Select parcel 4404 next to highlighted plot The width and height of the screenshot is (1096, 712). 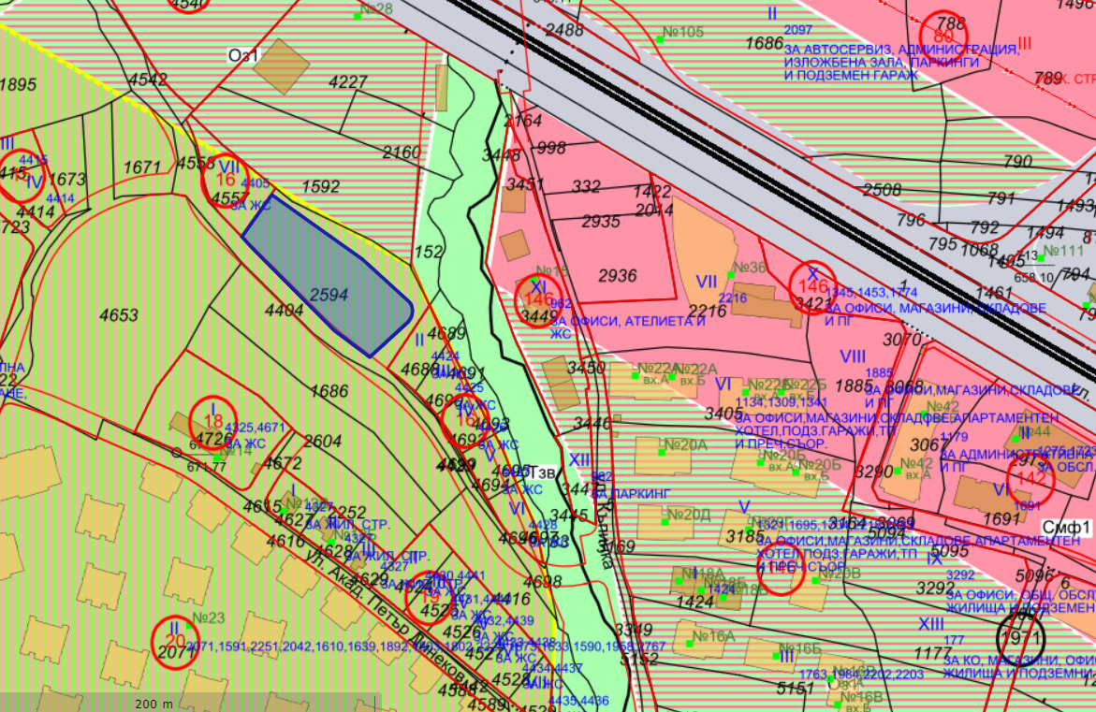point(285,310)
